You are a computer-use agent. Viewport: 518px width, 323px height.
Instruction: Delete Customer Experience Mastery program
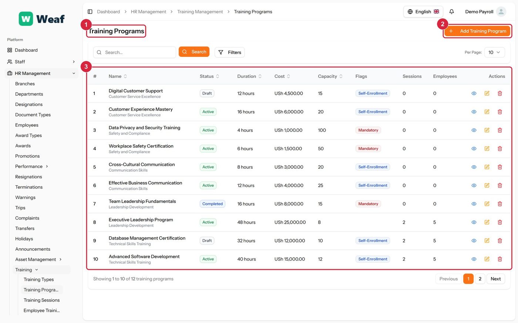click(x=500, y=112)
